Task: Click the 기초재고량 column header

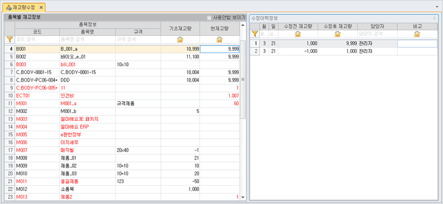Action: (180, 29)
